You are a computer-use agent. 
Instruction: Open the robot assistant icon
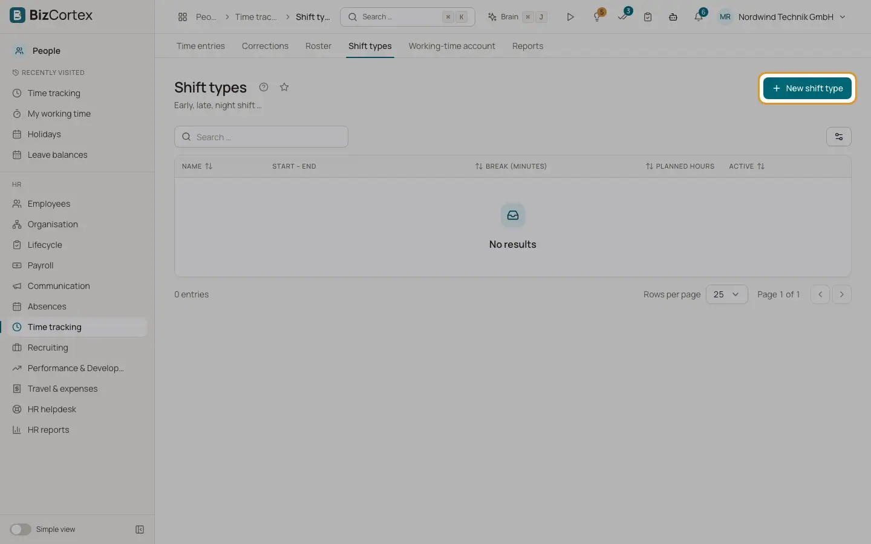[x=673, y=17]
